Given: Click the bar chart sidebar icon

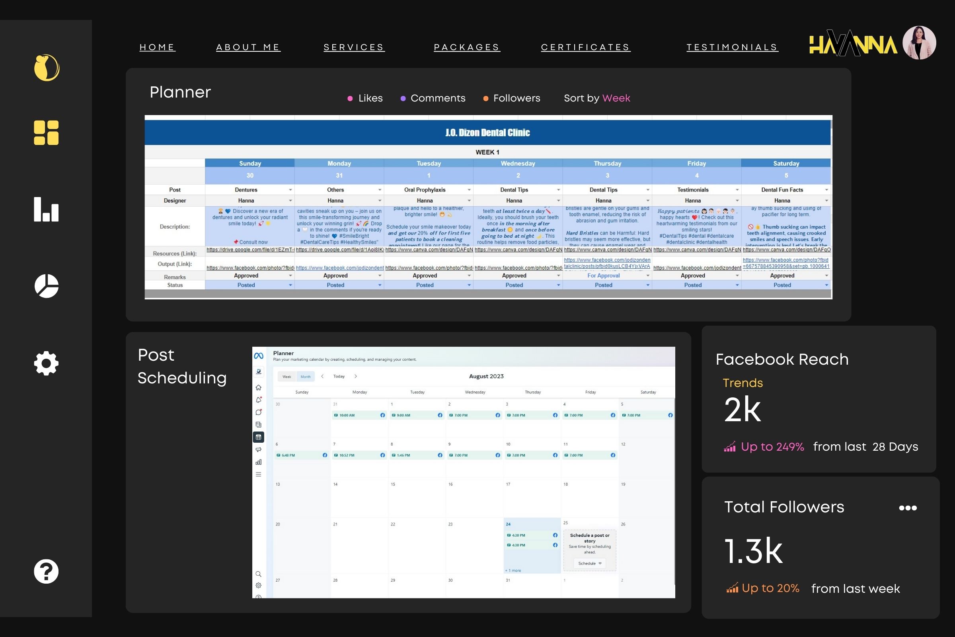Looking at the screenshot, I should click(x=46, y=209).
